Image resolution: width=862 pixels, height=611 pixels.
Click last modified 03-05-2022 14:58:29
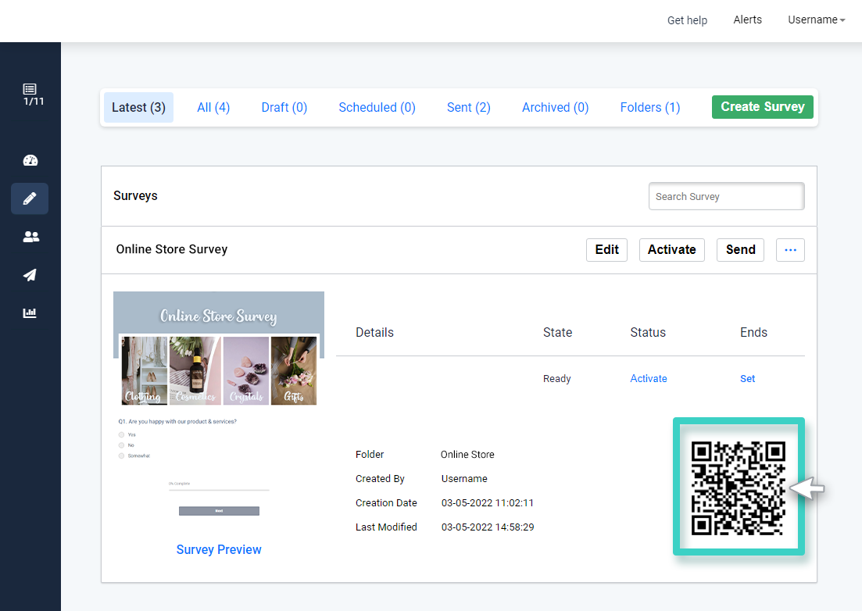(x=488, y=527)
